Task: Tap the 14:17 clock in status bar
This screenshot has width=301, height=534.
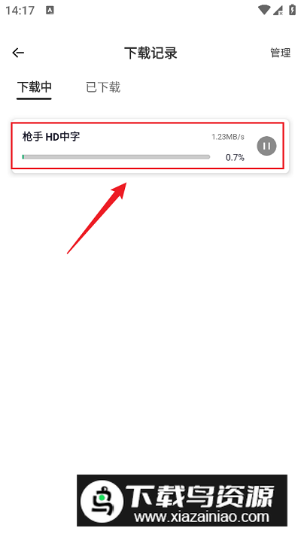Action: click(x=20, y=11)
